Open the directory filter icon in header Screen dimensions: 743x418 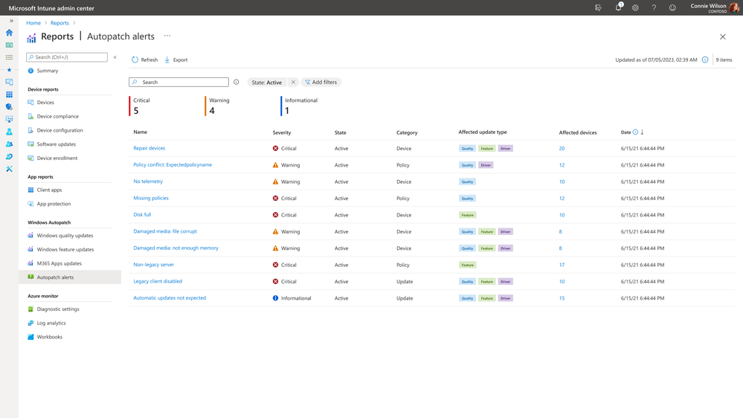(x=598, y=7)
